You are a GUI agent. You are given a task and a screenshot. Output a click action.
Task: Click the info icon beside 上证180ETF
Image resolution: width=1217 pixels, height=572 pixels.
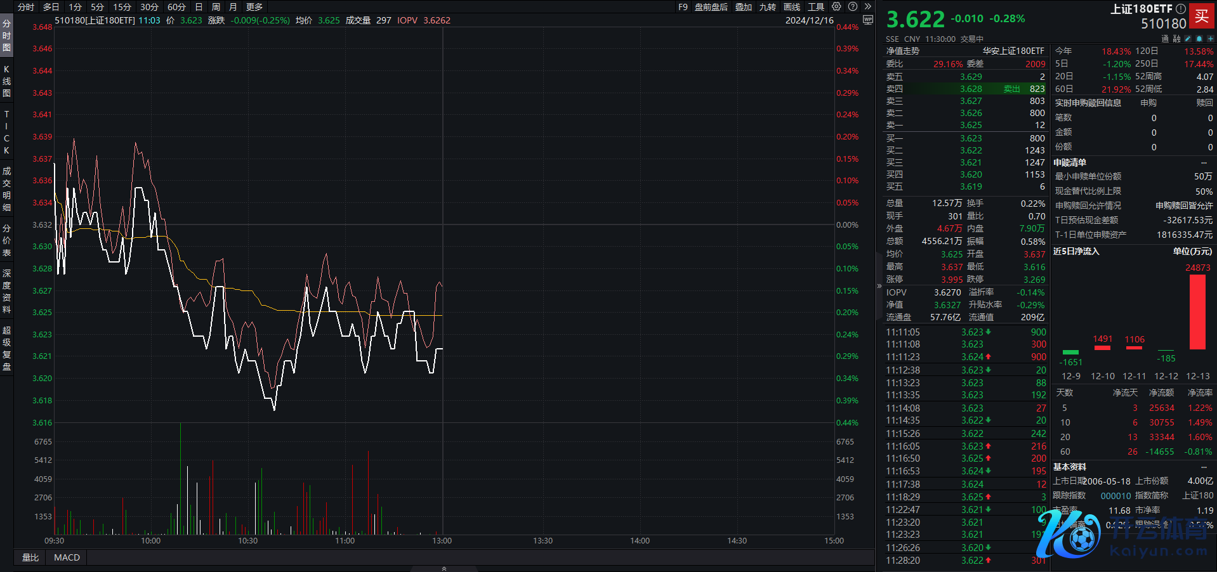pos(1180,9)
